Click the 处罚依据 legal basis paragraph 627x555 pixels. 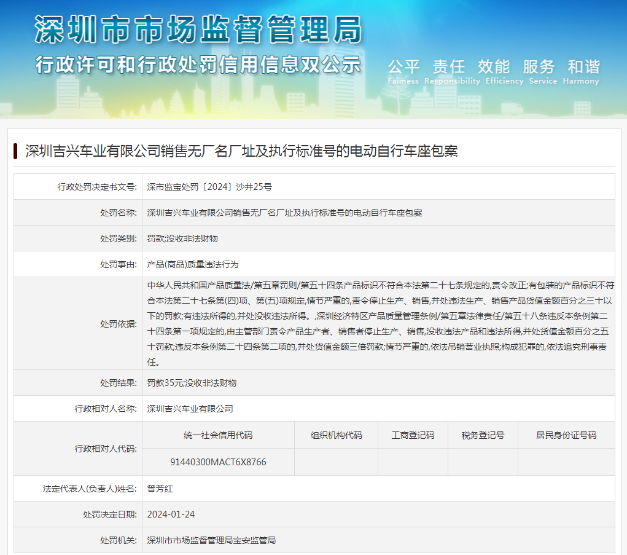tap(378, 323)
